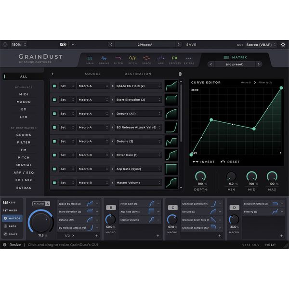Screen dimensions: 289x289
Task: Open the Filter Q (2) curve icon in Macro D
Action: 275,212
